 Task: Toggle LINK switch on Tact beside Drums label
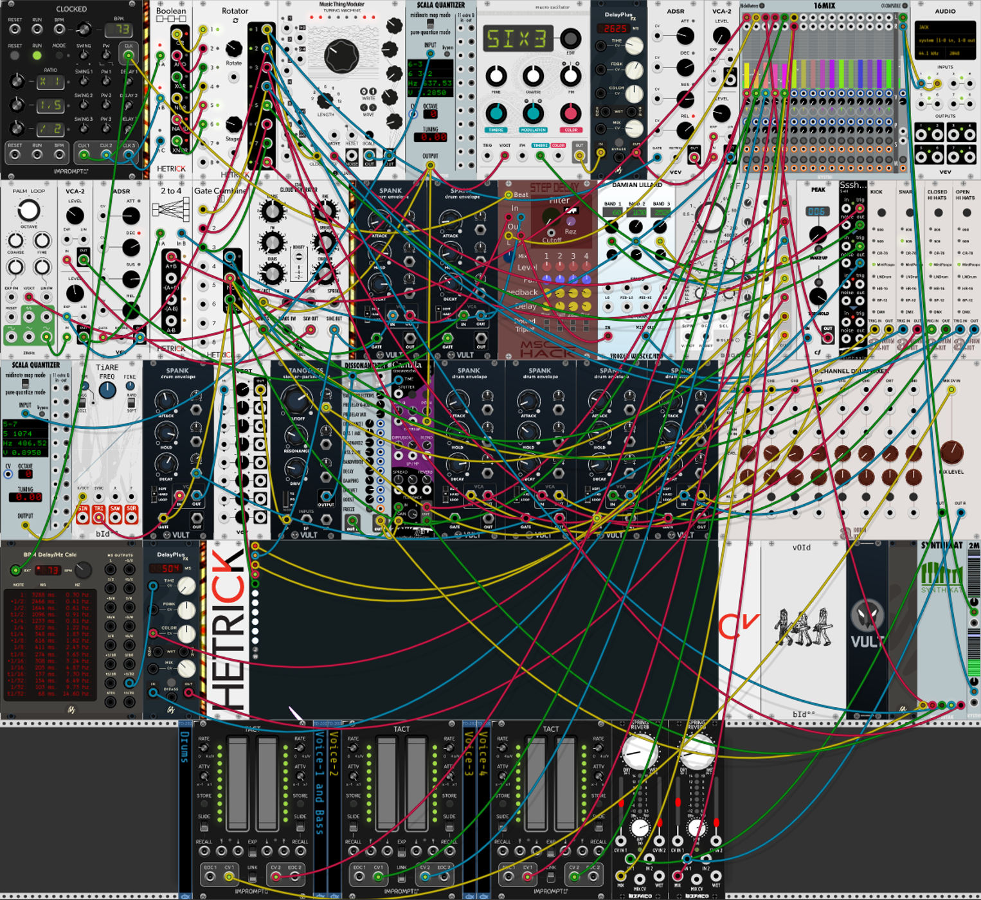252,878
